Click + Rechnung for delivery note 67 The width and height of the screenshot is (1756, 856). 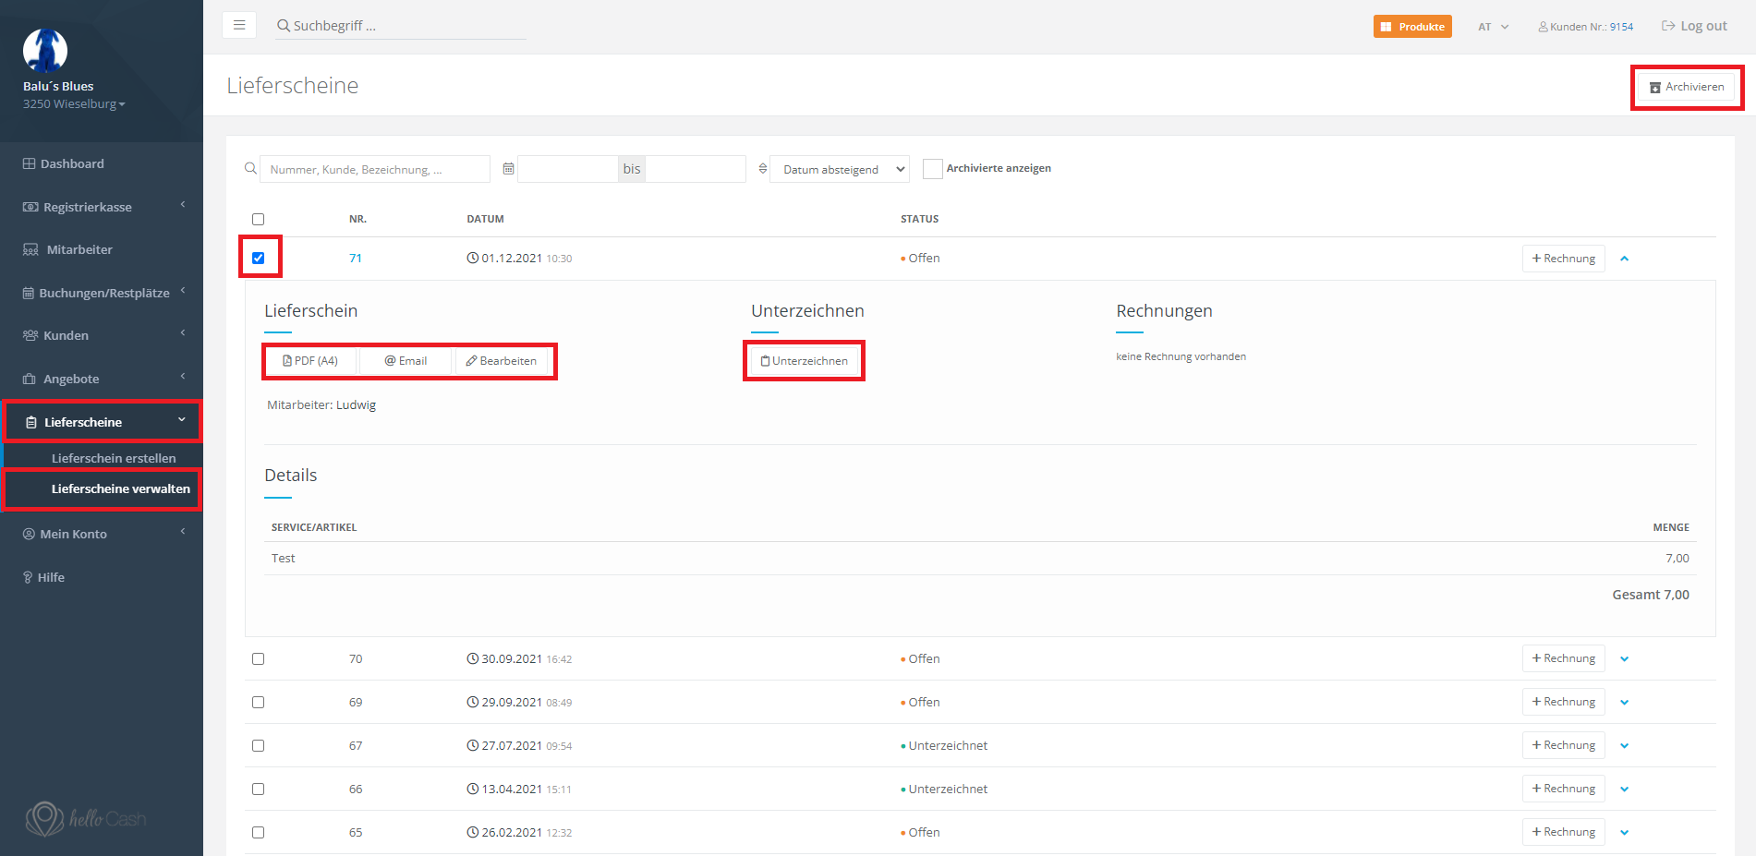[x=1564, y=746]
